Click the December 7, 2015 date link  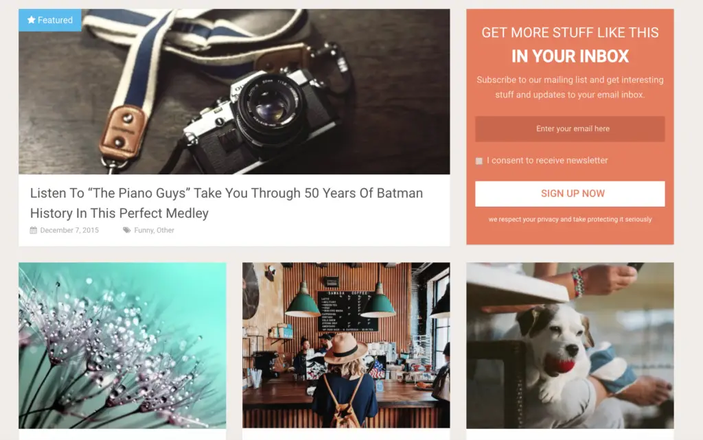tap(69, 231)
